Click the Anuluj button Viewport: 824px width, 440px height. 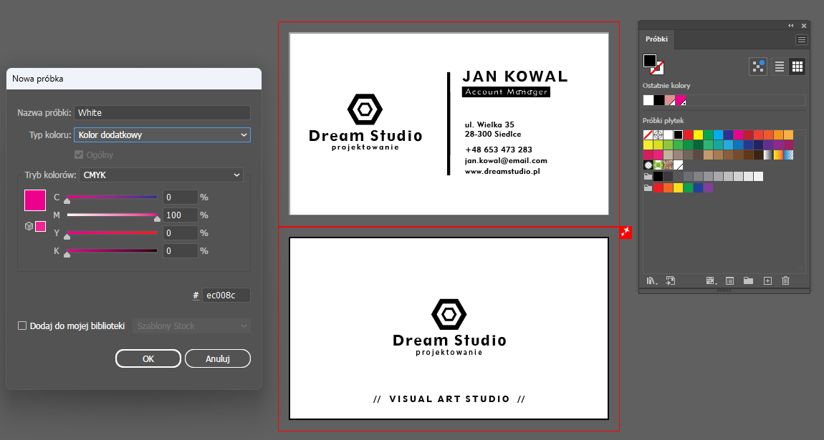(x=217, y=358)
